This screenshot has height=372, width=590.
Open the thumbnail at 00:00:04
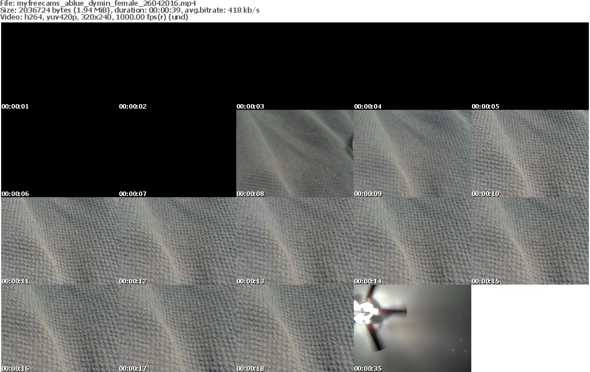point(413,66)
